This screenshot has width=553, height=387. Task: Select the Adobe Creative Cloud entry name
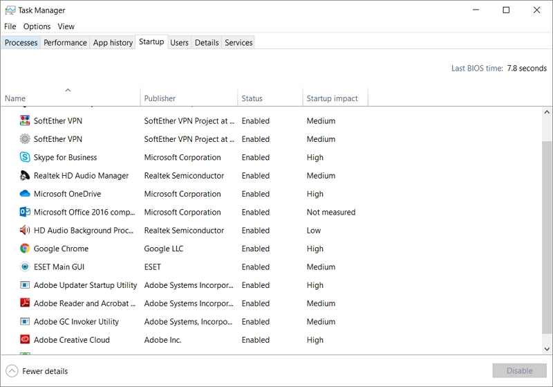(72, 340)
